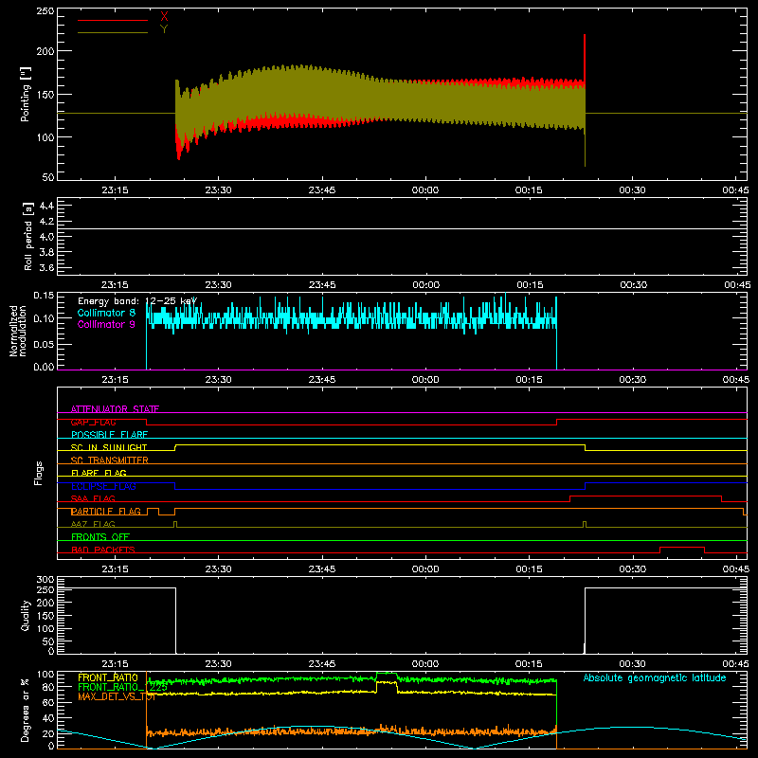The image size is (758, 758).
Task: Click the Roll period axis title
Action: pos(28,236)
